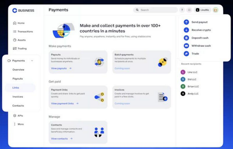The width and height of the screenshot is (233, 149).
Task: Click the Payment links share illustration
Action: (99, 97)
